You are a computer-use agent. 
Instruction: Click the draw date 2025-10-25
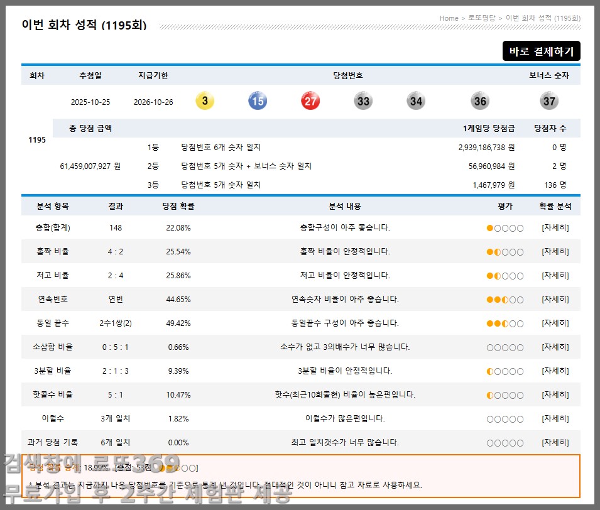pos(90,102)
